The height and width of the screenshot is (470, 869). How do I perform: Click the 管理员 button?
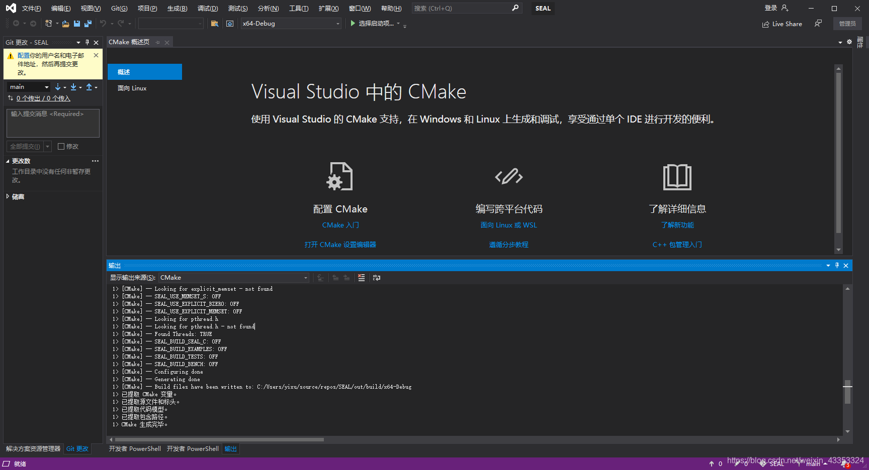(847, 24)
